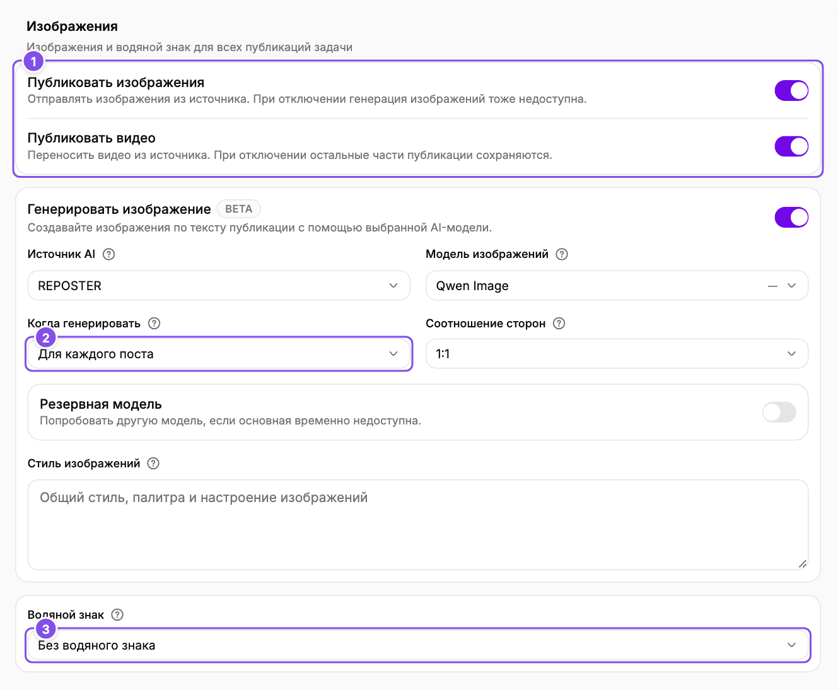Expand the Qwen Image model dropdown
Image resolution: width=838 pixels, height=690 pixels.
pos(617,286)
